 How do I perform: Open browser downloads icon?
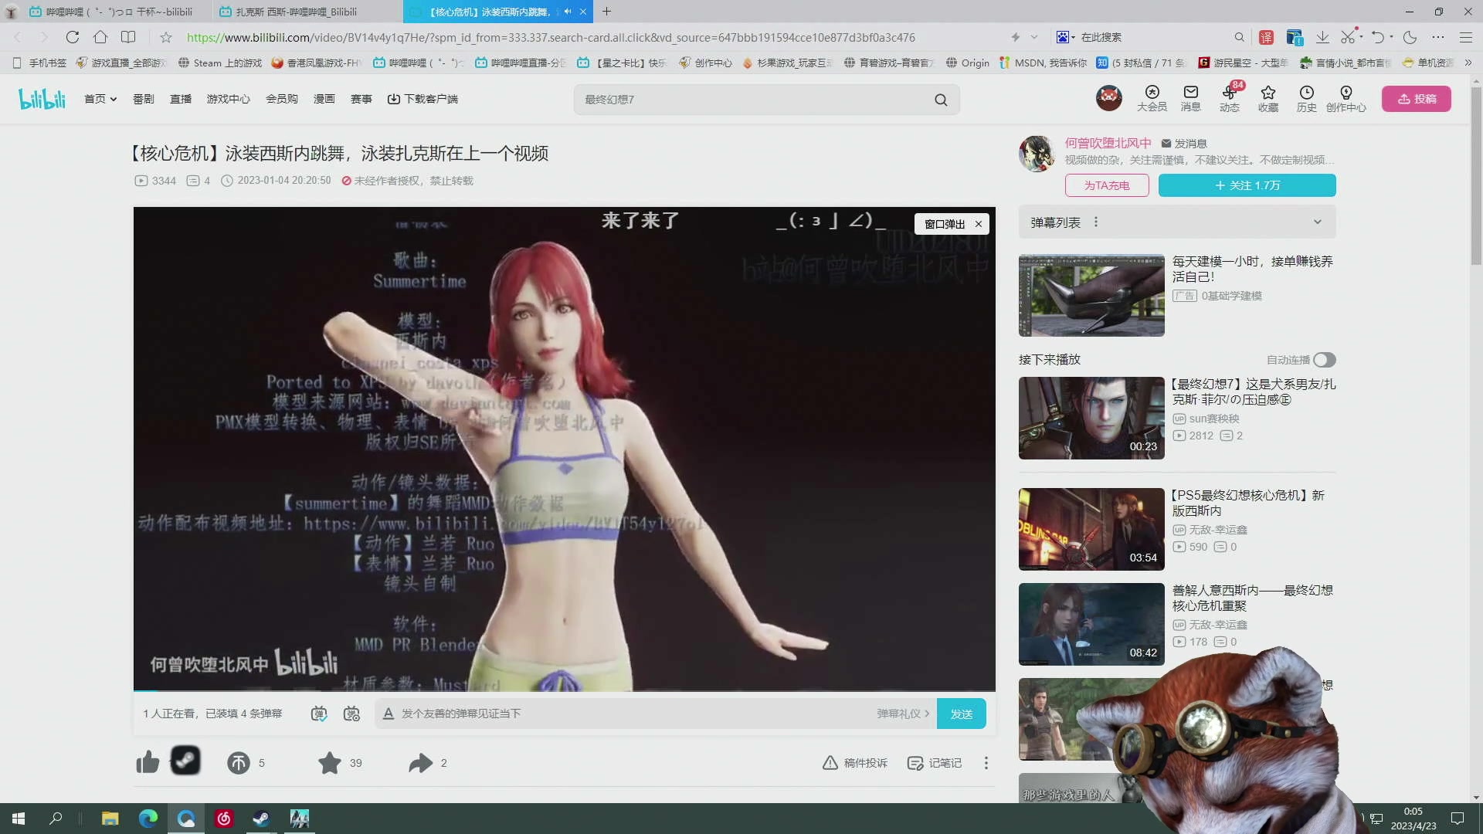(1322, 37)
